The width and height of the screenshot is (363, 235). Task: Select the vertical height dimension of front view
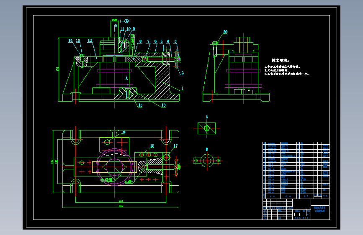57,69
